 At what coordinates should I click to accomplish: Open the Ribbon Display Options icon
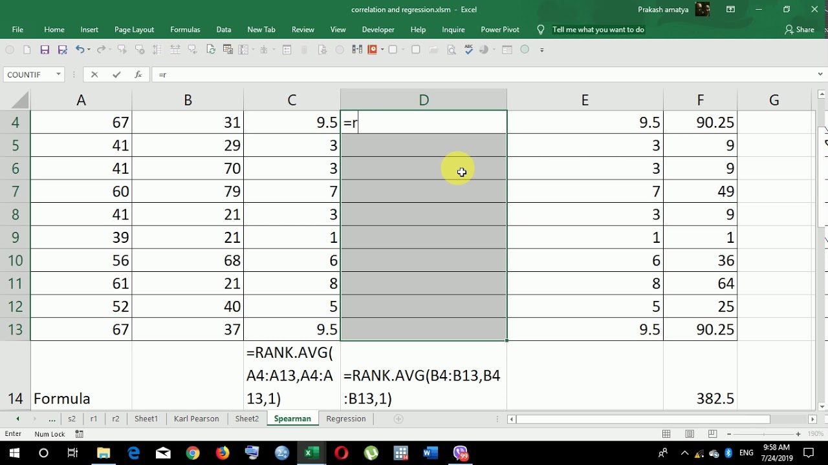pyautogui.click(x=730, y=10)
